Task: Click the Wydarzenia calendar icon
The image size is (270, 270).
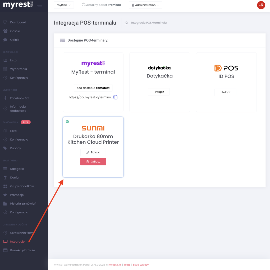Action: 5,69
